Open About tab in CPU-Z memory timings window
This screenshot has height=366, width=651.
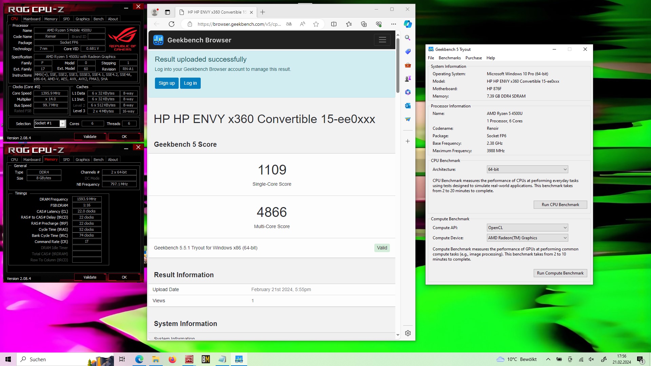tap(113, 160)
